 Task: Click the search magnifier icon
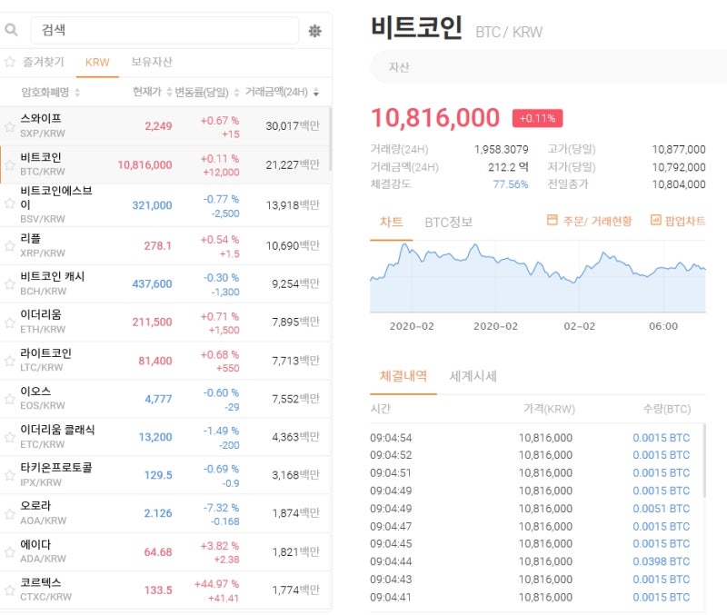pyautogui.click(x=11, y=30)
